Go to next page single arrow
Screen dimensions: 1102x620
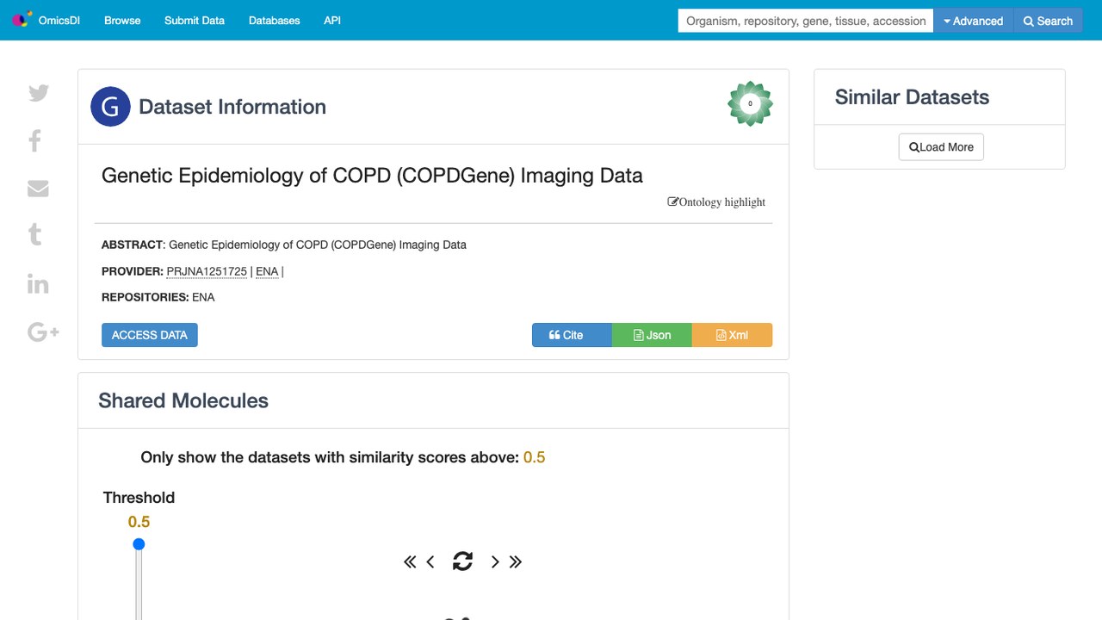click(495, 562)
